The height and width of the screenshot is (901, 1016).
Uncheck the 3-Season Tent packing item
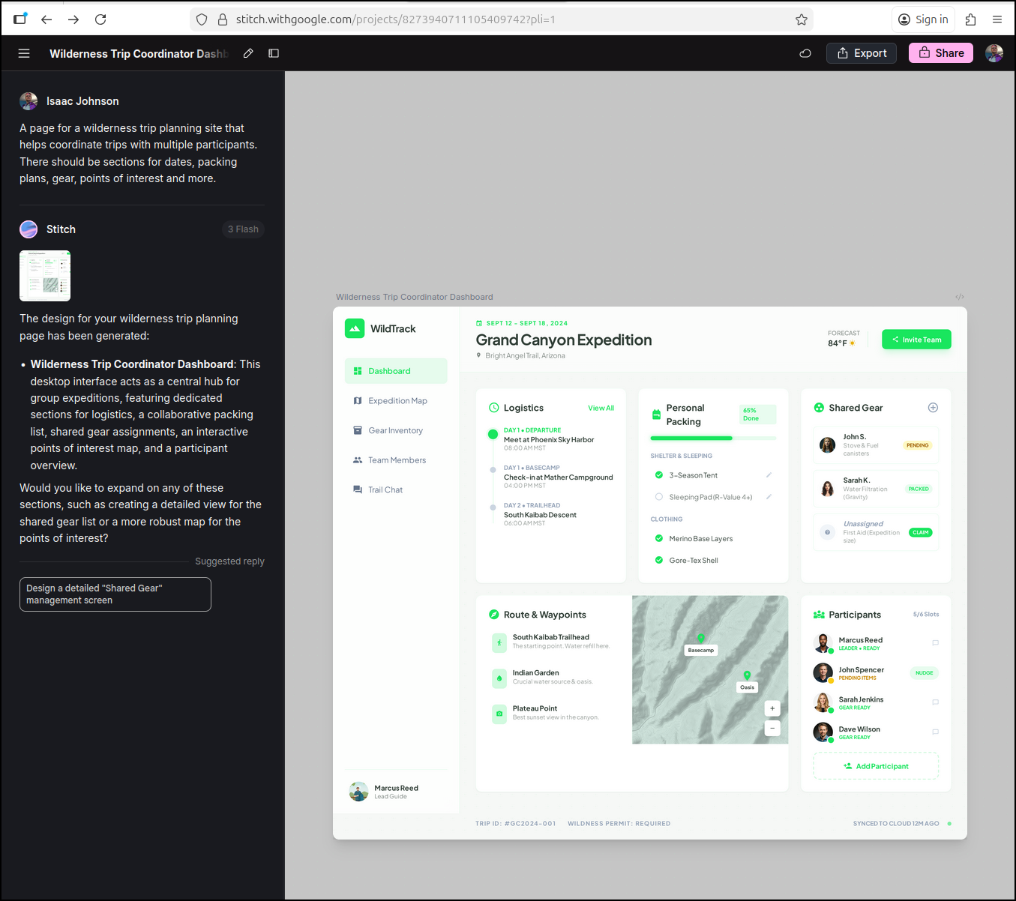659,475
